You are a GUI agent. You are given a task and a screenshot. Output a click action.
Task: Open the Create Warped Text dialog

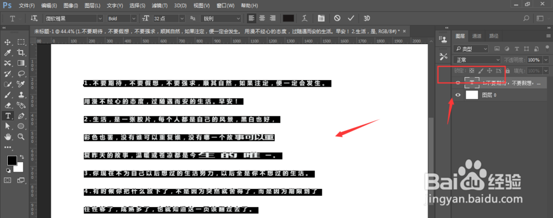point(304,18)
